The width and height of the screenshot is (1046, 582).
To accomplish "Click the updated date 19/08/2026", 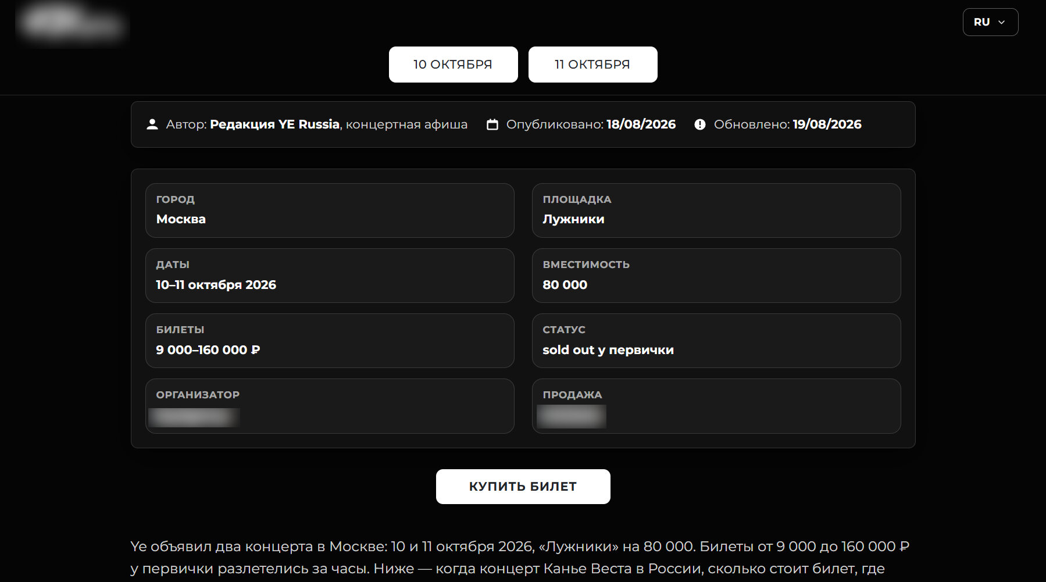I will (x=827, y=124).
